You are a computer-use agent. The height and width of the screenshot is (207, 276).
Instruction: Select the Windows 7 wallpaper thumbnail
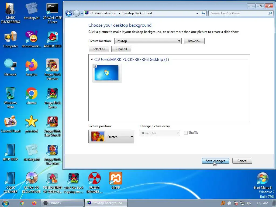click(107, 73)
